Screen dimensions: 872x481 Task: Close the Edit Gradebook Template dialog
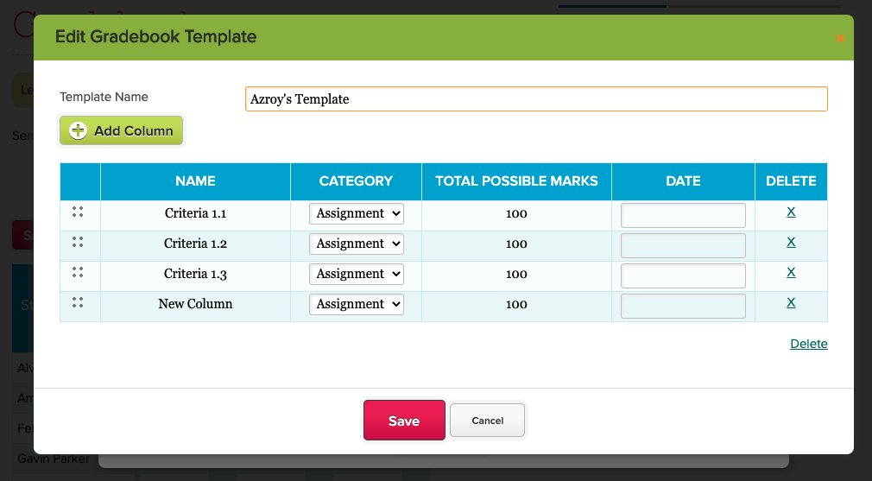[x=840, y=38]
